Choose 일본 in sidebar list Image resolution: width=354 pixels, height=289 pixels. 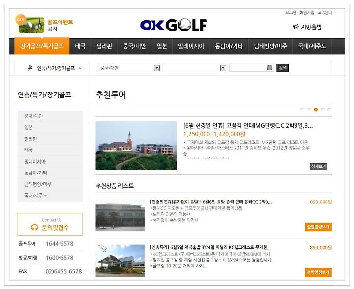[50, 127]
